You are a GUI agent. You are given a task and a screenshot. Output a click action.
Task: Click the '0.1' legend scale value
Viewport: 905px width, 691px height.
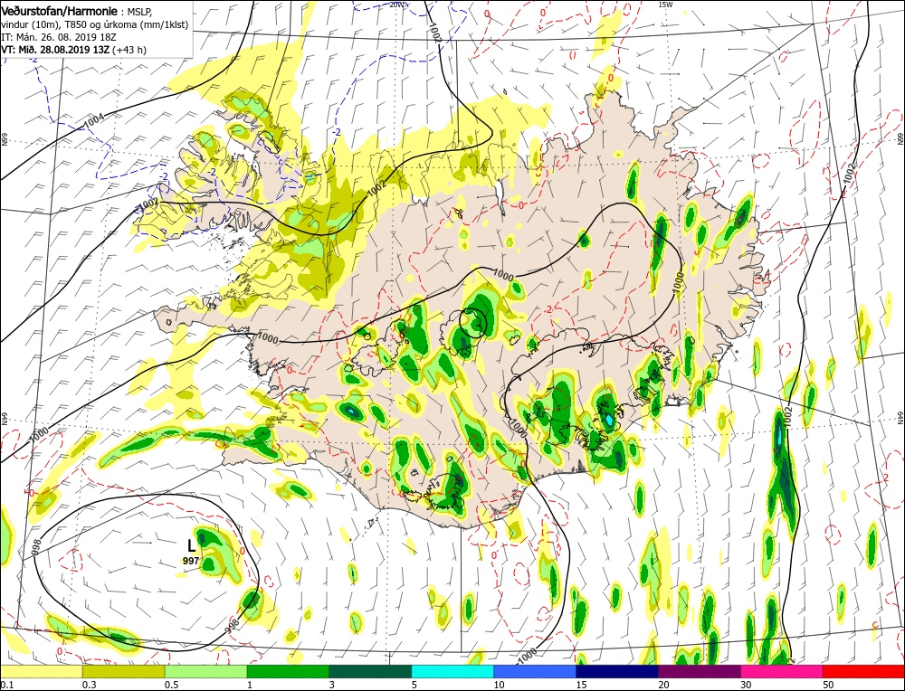pyautogui.click(x=7, y=684)
